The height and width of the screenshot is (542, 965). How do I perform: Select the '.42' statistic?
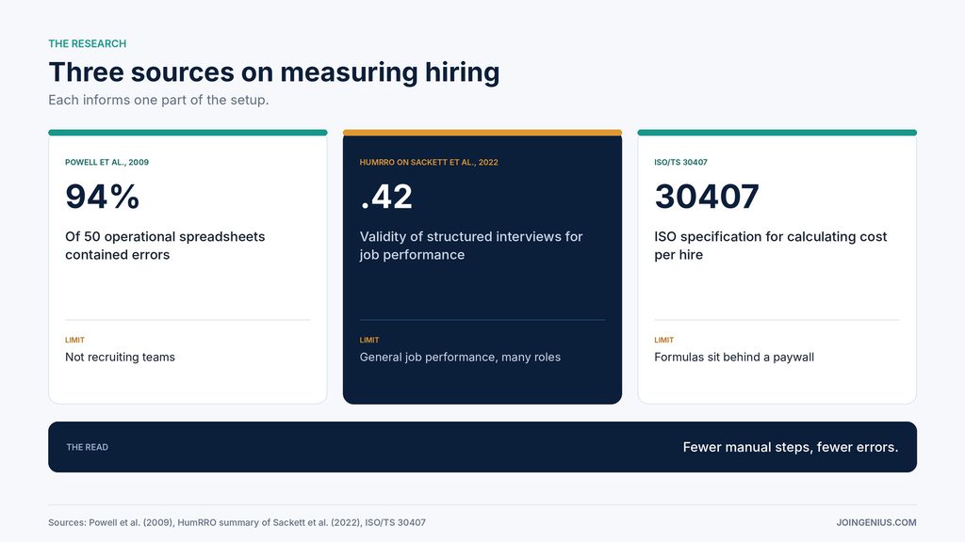[x=386, y=197]
